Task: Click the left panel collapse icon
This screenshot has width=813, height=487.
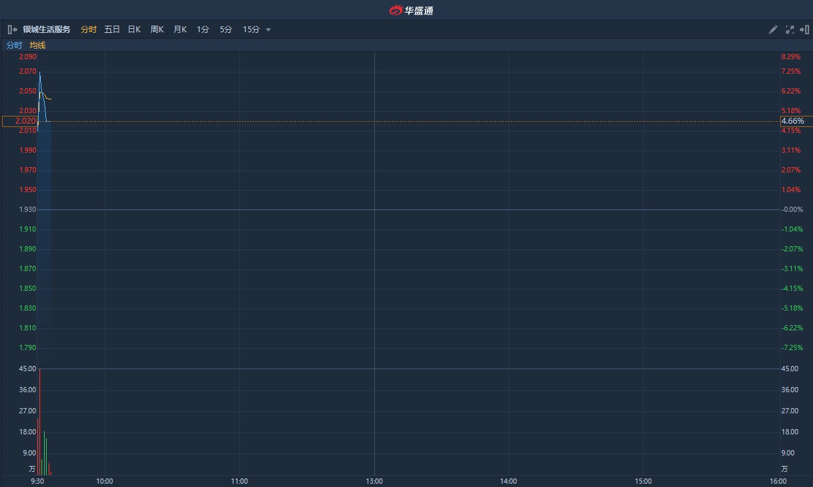Action: point(12,30)
